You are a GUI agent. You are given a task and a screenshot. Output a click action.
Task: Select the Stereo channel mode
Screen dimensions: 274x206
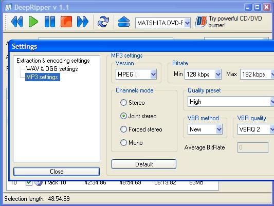123,103
